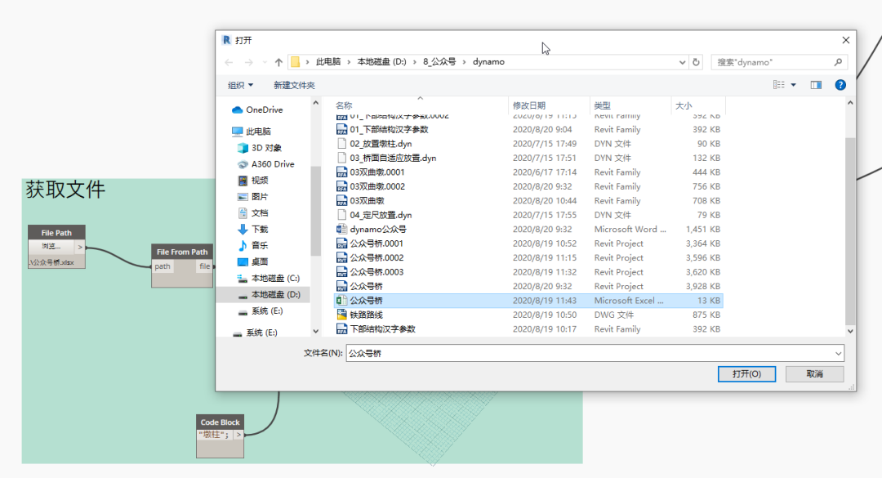Navigate up one folder level
The width and height of the screenshot is (882, 478).
[x=278, y=62]
